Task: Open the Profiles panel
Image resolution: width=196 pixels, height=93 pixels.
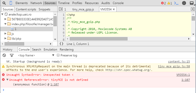Action: (x=77, y=3)
